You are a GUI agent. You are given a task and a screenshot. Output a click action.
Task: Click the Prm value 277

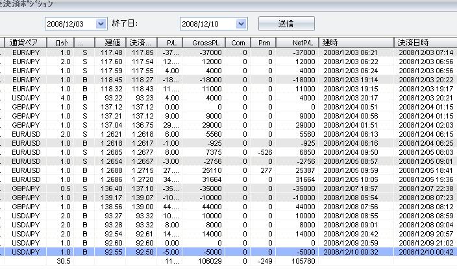coord(266,170)
